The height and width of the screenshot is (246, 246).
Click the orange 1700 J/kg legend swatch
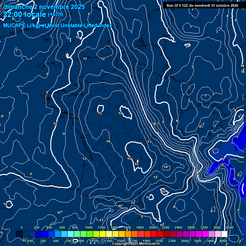(128, 234)
